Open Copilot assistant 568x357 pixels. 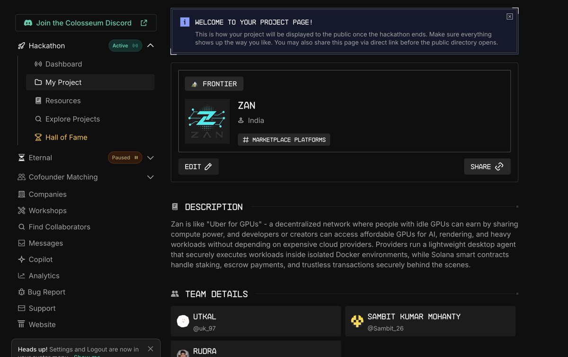coord(40,259)
